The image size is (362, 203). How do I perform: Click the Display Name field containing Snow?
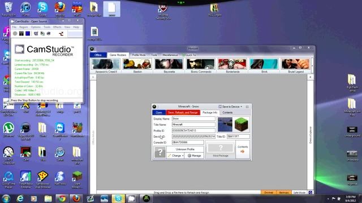[193, 119]
